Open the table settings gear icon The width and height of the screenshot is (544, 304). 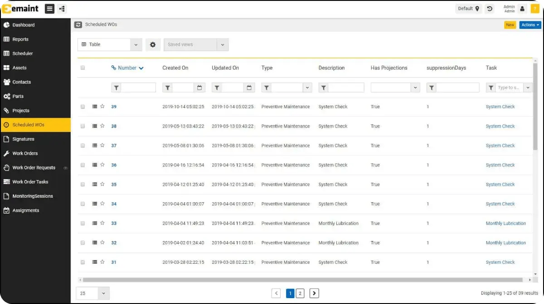[153, 44]
